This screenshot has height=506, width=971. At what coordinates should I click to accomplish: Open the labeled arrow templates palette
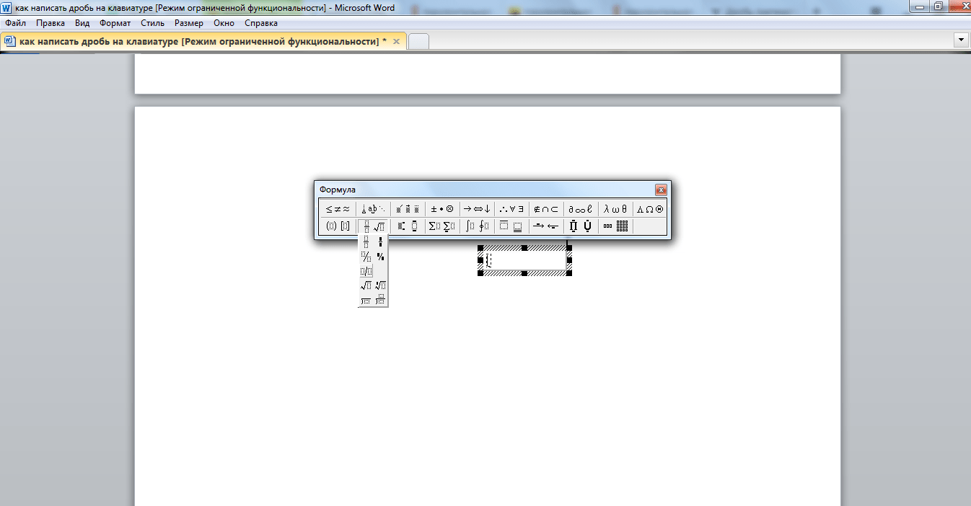point(546,226)
